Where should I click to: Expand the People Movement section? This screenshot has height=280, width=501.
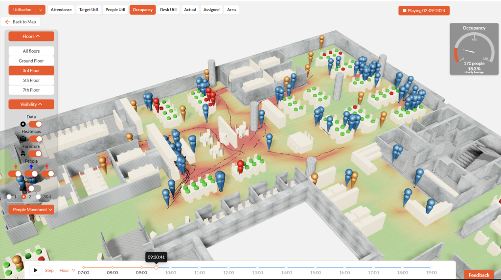coord(31,210)
